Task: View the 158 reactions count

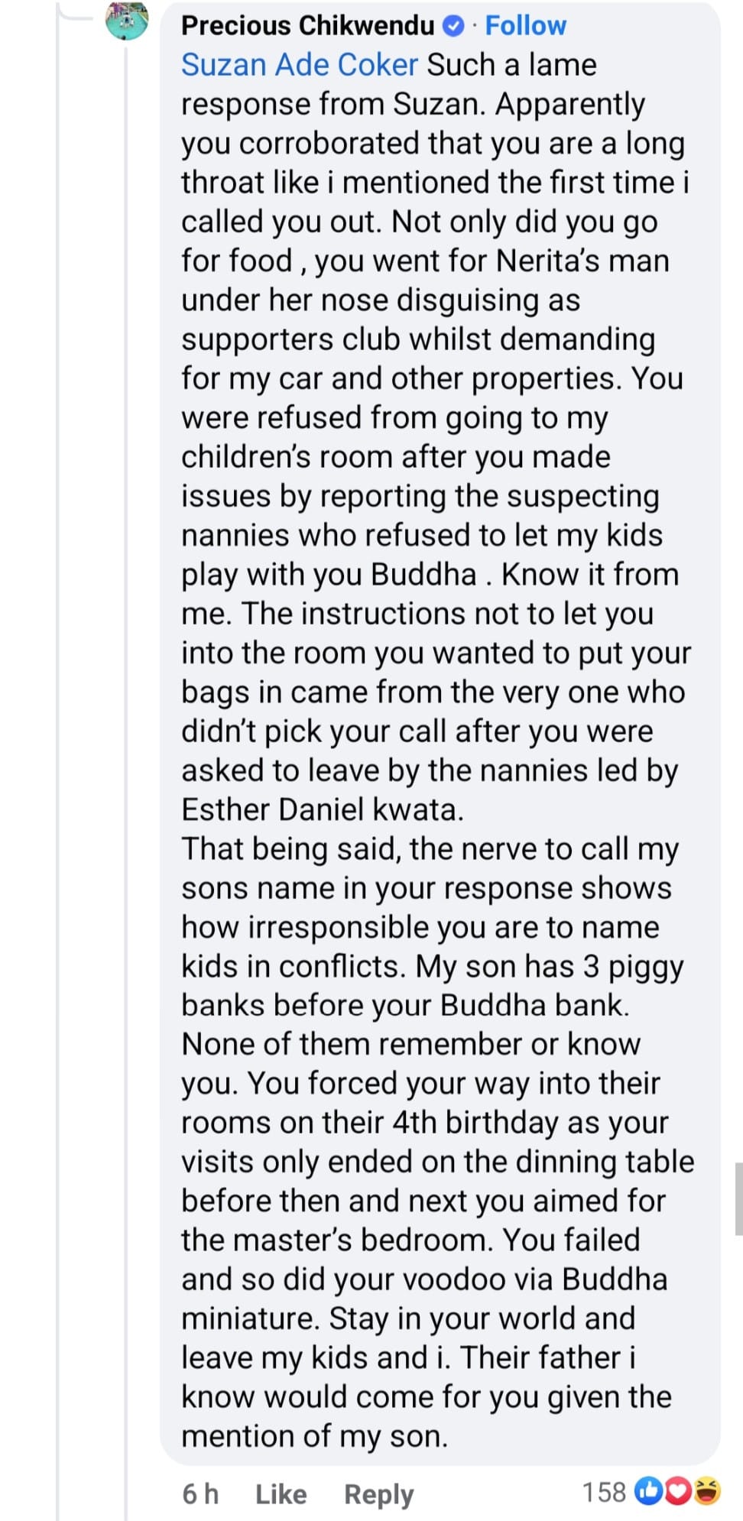Action: 604,1492
